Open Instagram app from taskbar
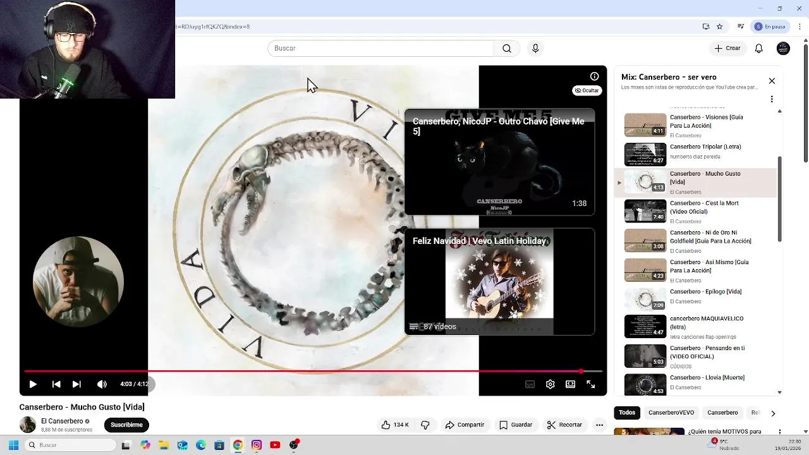Screen dimensions: 809x455 257,445
